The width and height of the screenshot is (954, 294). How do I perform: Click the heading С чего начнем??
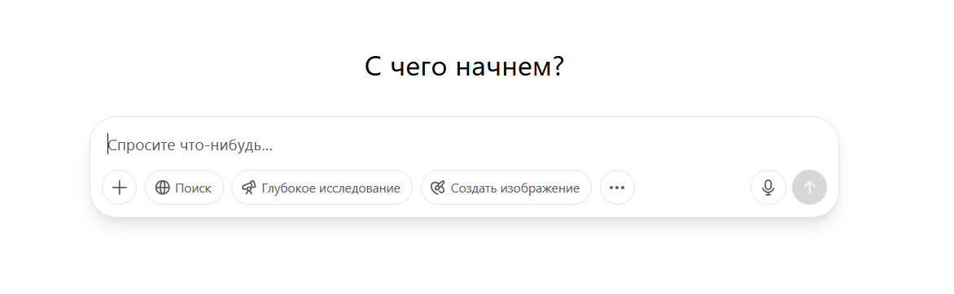(464, 67)
